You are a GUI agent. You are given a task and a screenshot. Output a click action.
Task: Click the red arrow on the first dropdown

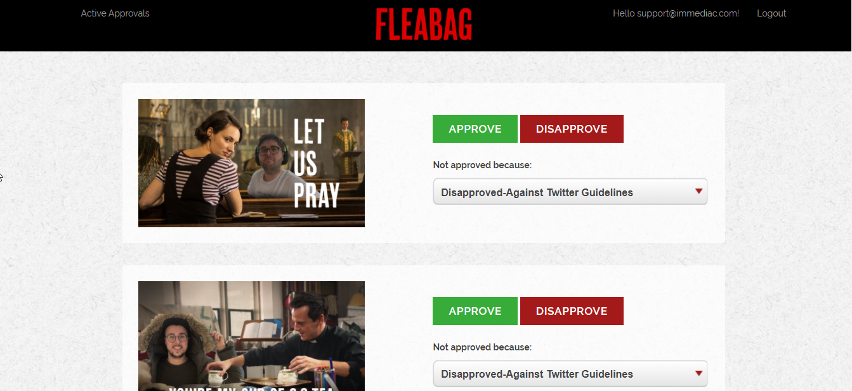(x=699, y=191)
